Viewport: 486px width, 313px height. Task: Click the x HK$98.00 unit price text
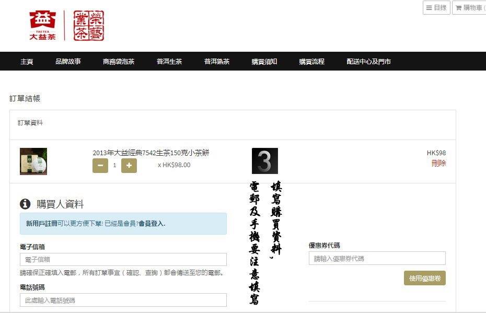click(x=174, y=165)
